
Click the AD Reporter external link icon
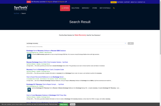coord(66,2)
